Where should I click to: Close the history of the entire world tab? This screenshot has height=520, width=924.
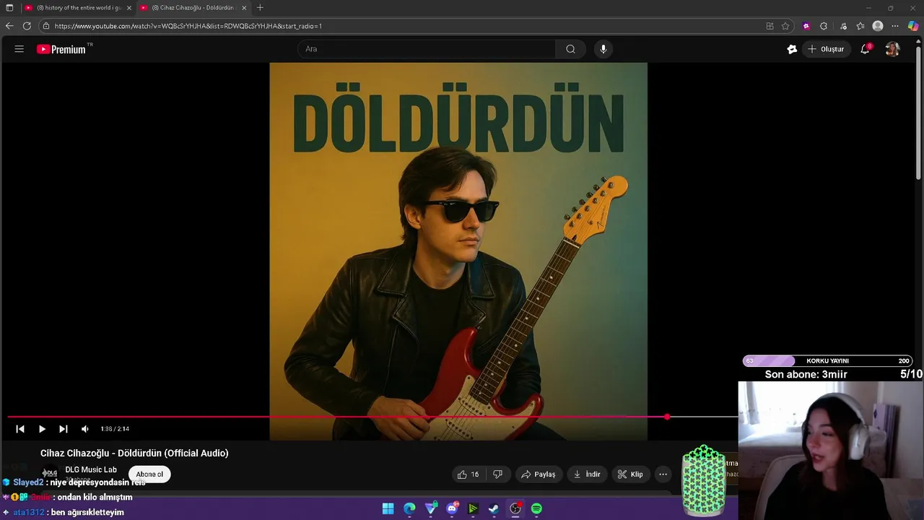click(129, 8)
